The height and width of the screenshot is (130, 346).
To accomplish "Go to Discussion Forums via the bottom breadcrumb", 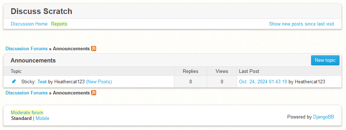I will tap(27, 93).
